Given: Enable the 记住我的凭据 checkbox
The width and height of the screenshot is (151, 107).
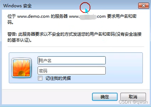Looking at the screenshot, I should tap(40, 78).
